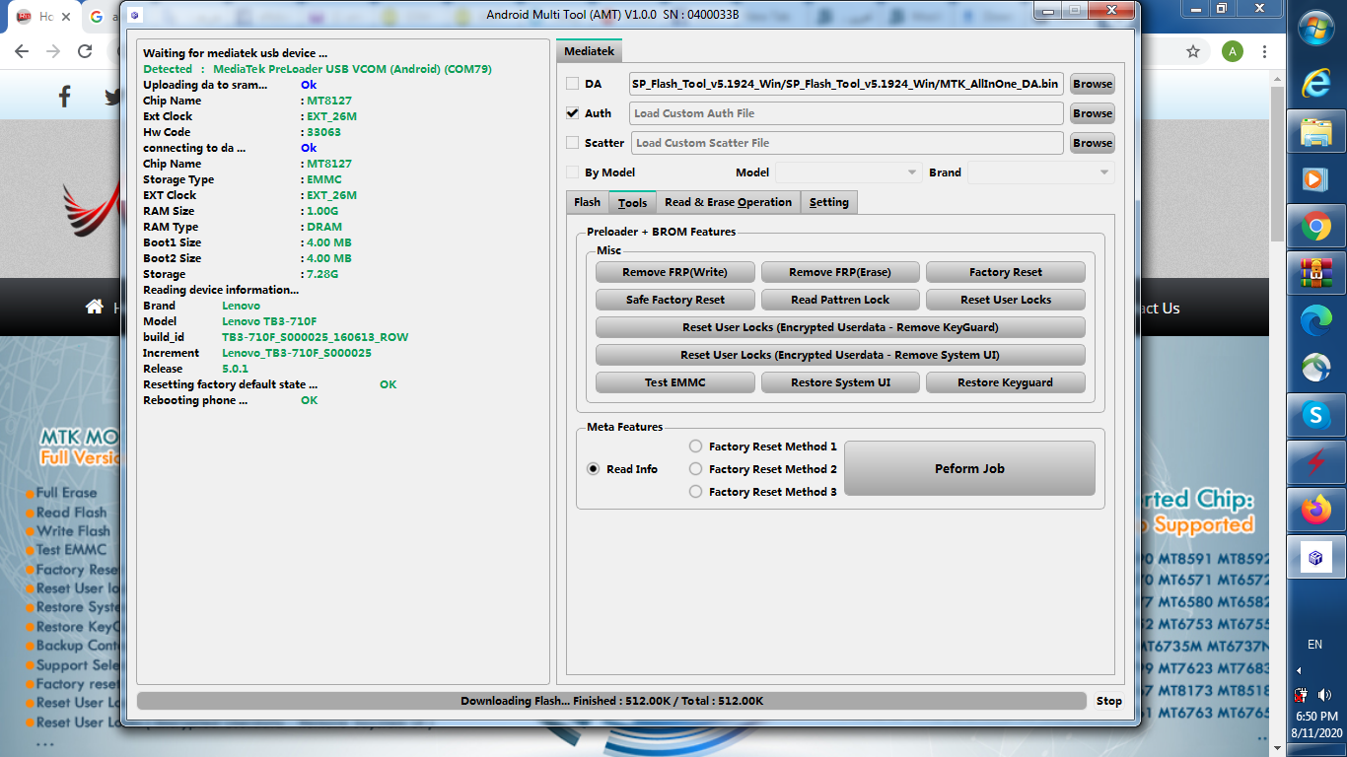Click Read Pattren Lock button
1347x757 pixels.
click(x=840, y=300)
